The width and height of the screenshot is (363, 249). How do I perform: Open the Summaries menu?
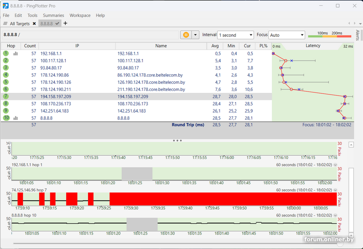coord(53,15)
